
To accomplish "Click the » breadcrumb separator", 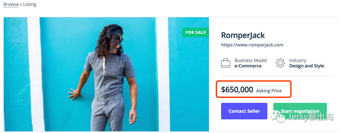I will tap(21, 4).
